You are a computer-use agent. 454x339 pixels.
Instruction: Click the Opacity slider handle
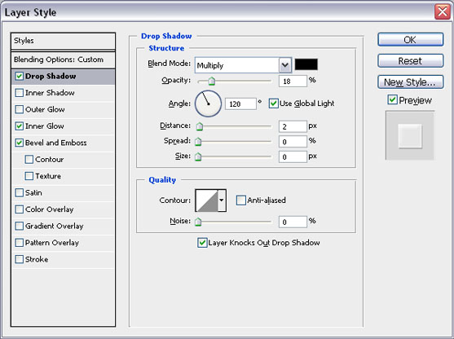(212, 81)
